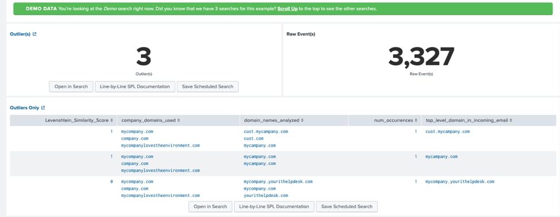Viewport: 560px width, 217px height.
Task: Open the Outliers Only external link icon
Action: [x=43, y=108]
